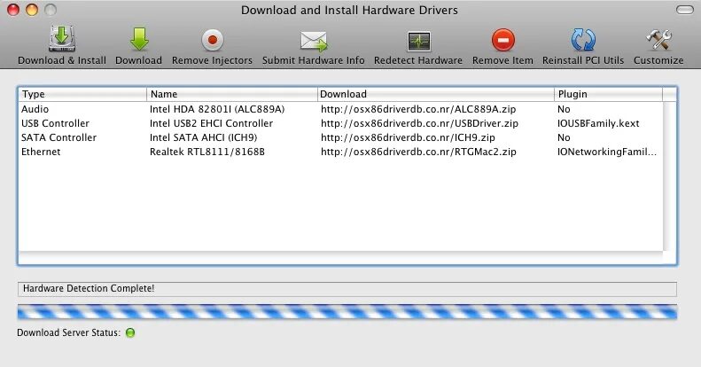Click the Remove Injectors icon
This screenshot has width=701, height=367.
pos(213,40)
